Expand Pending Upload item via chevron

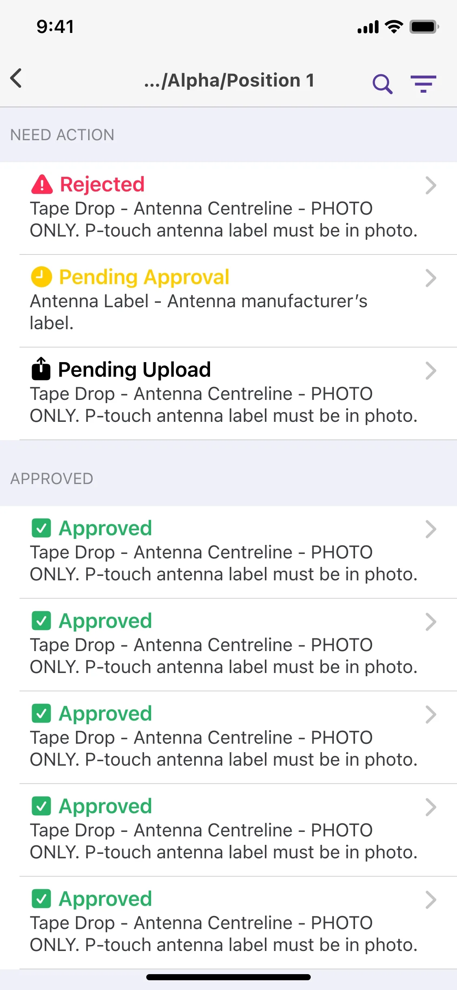click(x=431, y=371)
